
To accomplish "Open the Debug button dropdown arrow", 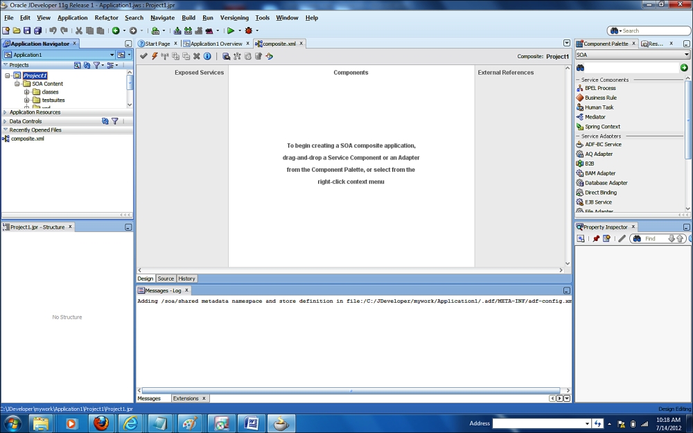I will (257, 30).
